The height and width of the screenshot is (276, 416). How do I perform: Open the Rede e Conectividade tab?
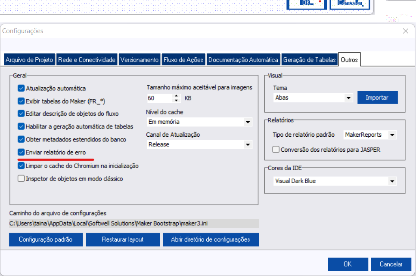[87, 60]
